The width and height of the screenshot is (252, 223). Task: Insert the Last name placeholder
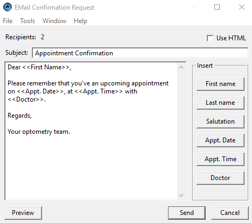[x=220, y=103]
